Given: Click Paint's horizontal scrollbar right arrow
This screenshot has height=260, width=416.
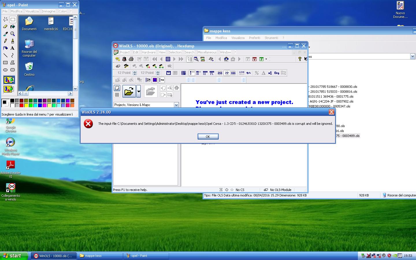Looking at the screenshot, I should [70, 93].
